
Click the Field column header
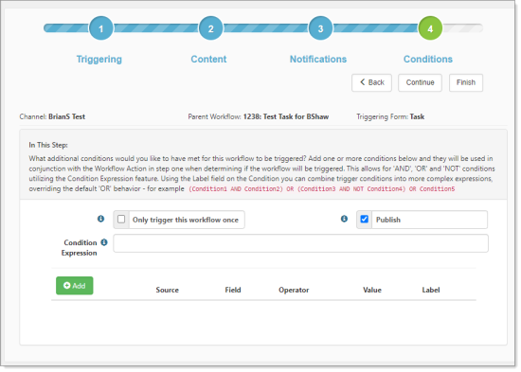[x=233, y=290]
